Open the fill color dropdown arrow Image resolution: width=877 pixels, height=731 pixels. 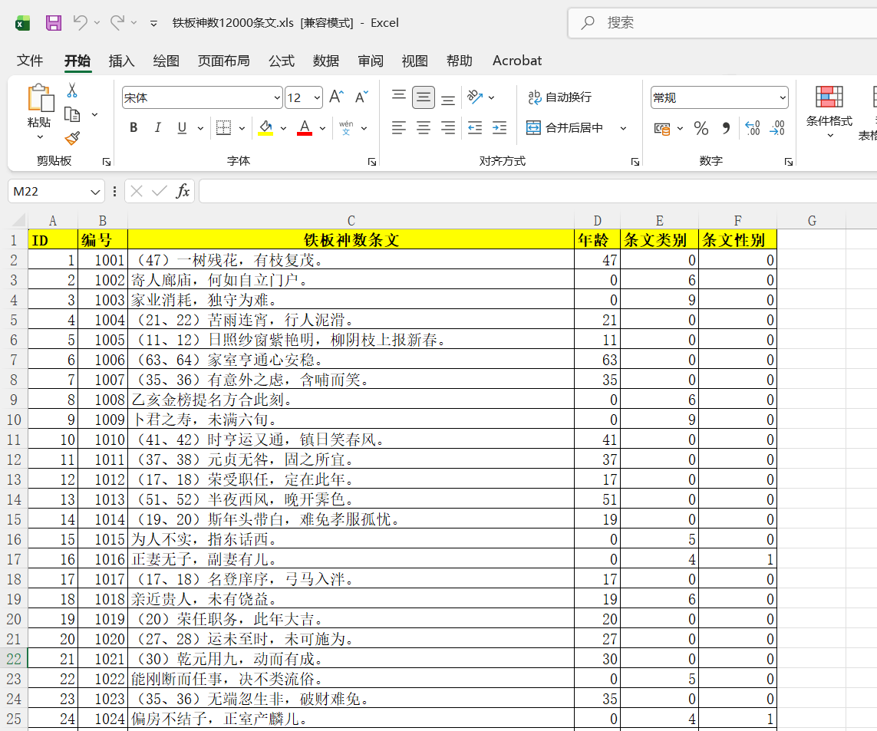(x=284, y=129)
